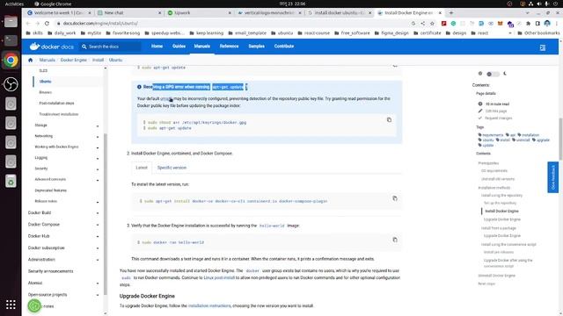Click the green cookie settings floating button

pyautogui.click(x=34, y=305)
